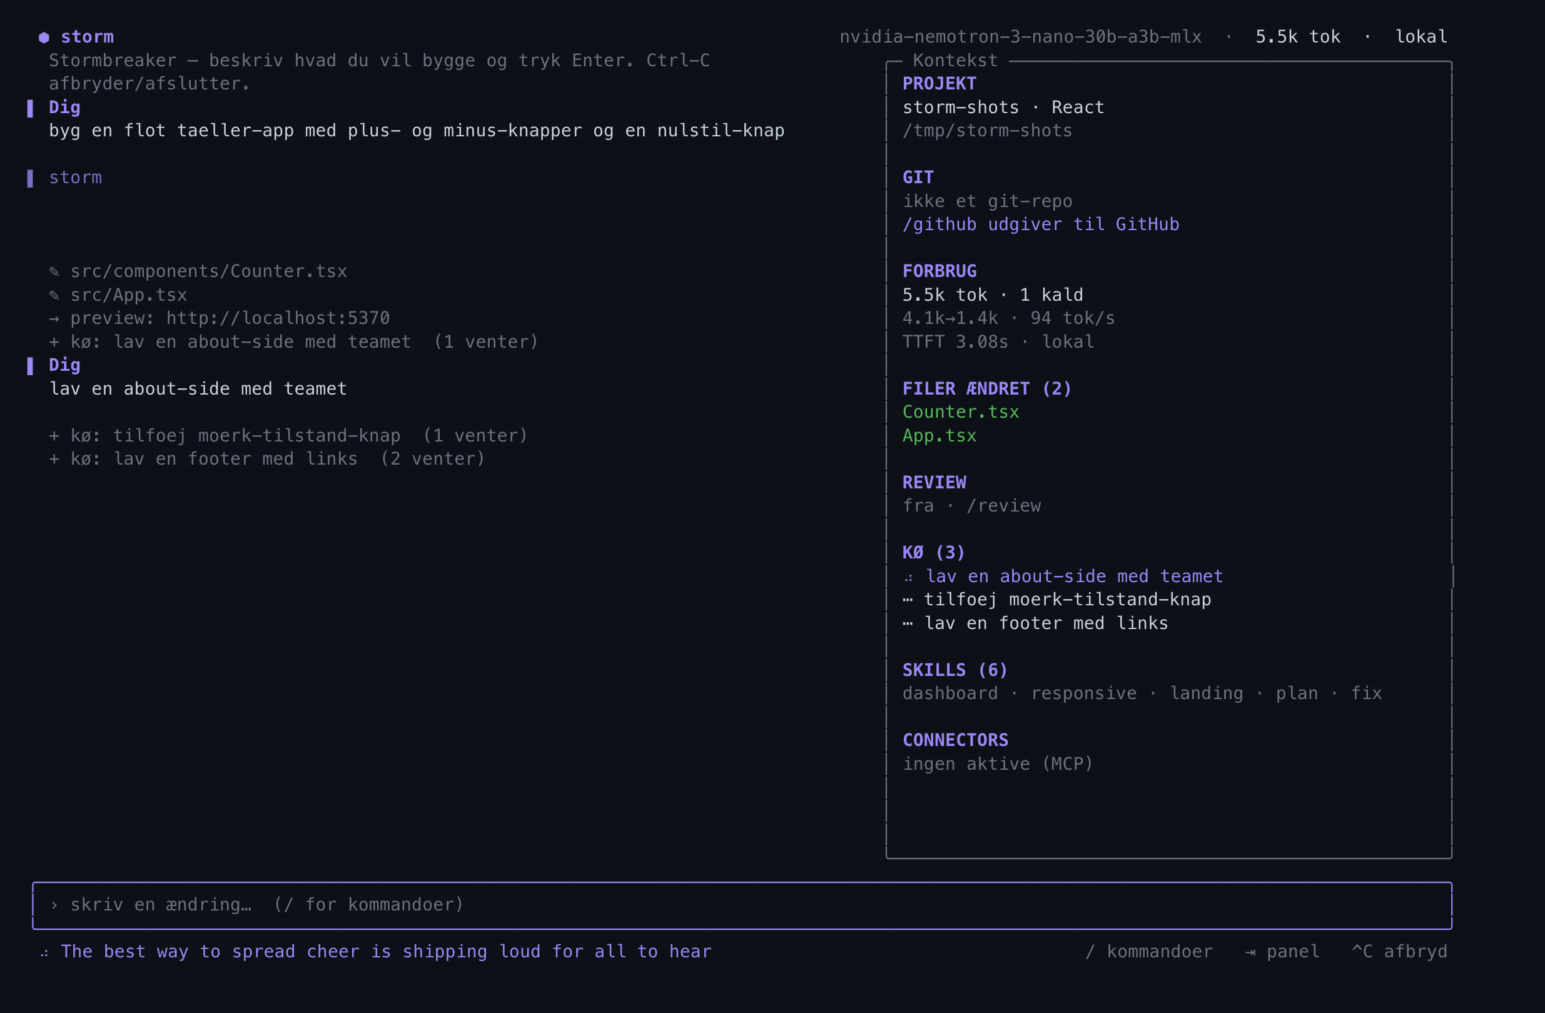Focus the 'skriv en ændring…' input field
This screenshot has width=1545, height=1013.
(x=742, y=905)
